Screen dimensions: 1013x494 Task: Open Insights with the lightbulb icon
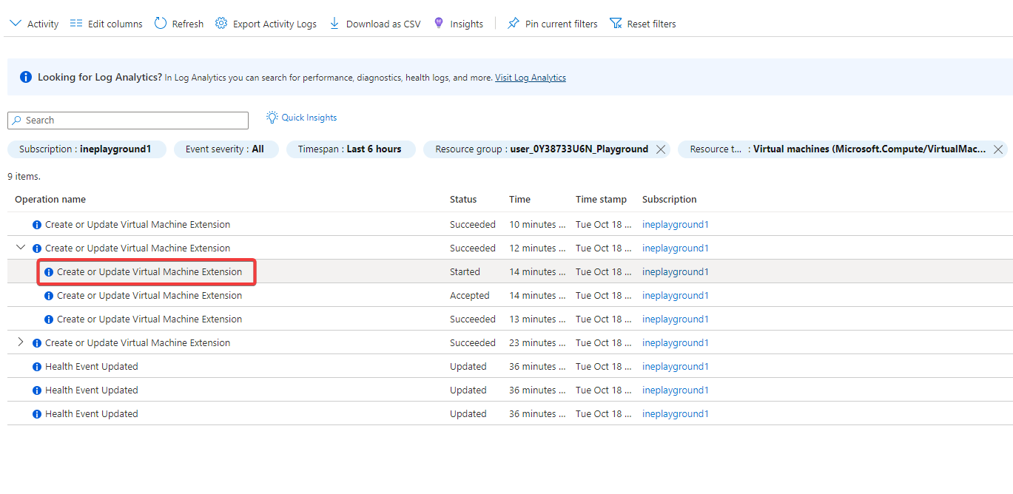[x=439, y=24]
